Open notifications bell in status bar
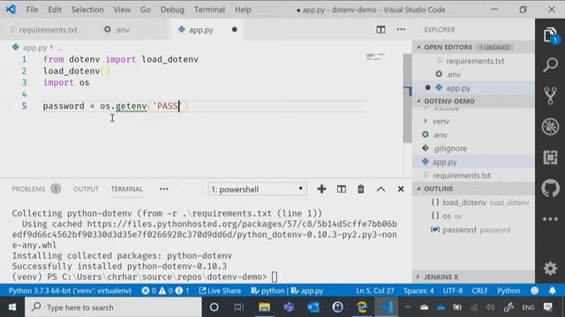The height and width of the screenshot is (317, 565). click(553, 291)
